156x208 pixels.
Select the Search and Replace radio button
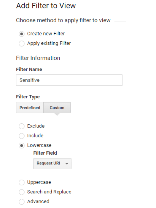pyautogui.click(x=22, y=192)
